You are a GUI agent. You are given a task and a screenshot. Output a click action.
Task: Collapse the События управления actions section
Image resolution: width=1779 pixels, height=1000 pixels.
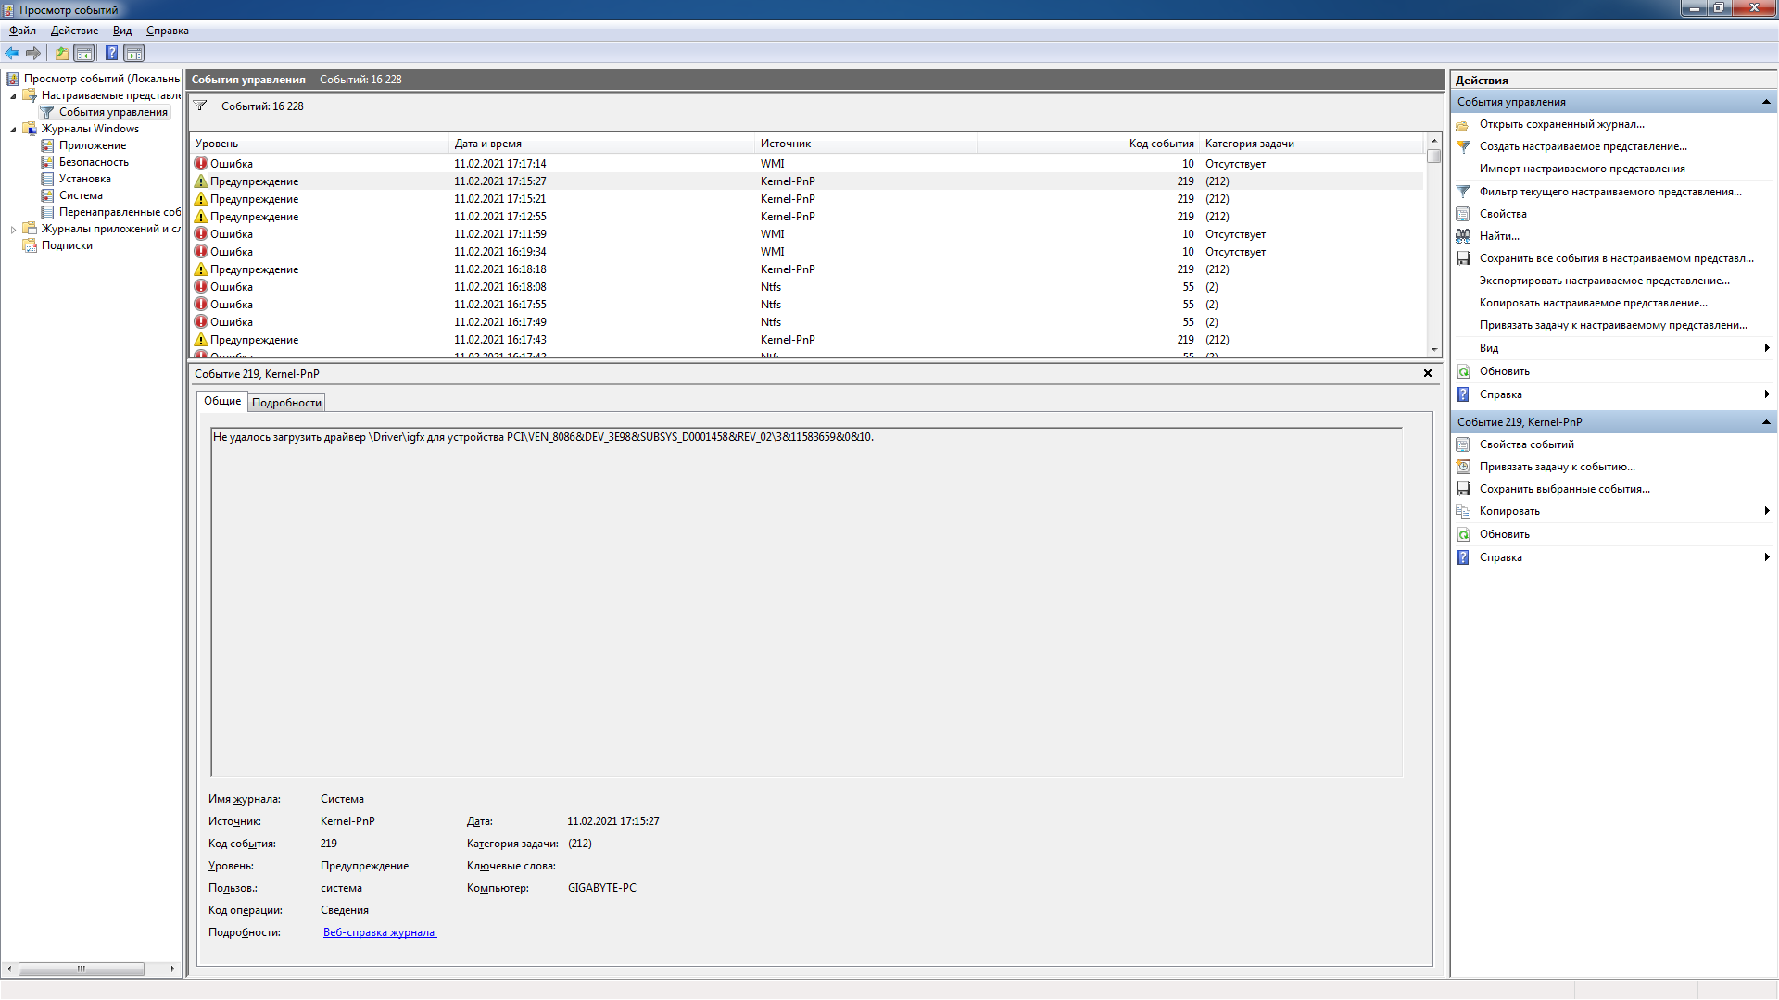coord(1766,102)
